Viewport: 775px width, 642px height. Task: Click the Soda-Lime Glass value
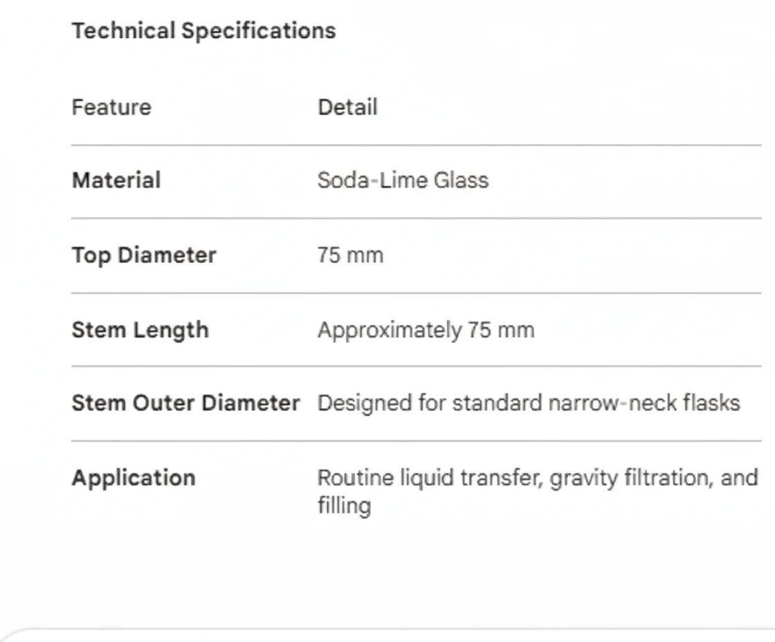pos(403,181)
